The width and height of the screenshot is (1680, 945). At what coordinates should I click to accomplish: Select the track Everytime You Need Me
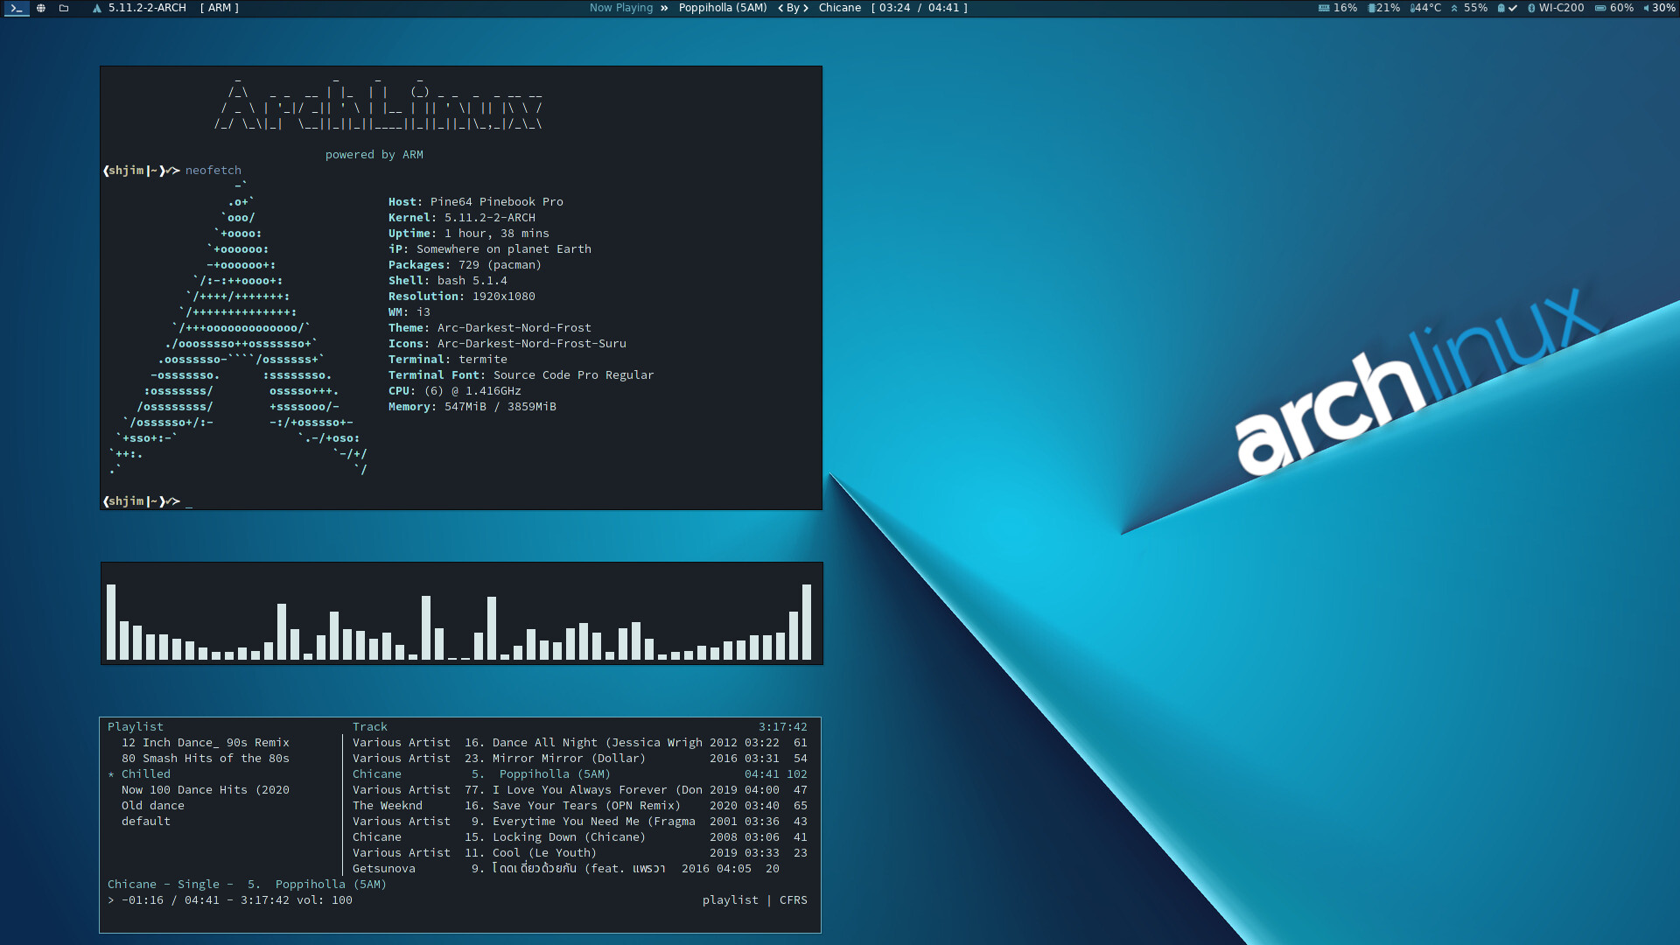(x=579, y=822)
